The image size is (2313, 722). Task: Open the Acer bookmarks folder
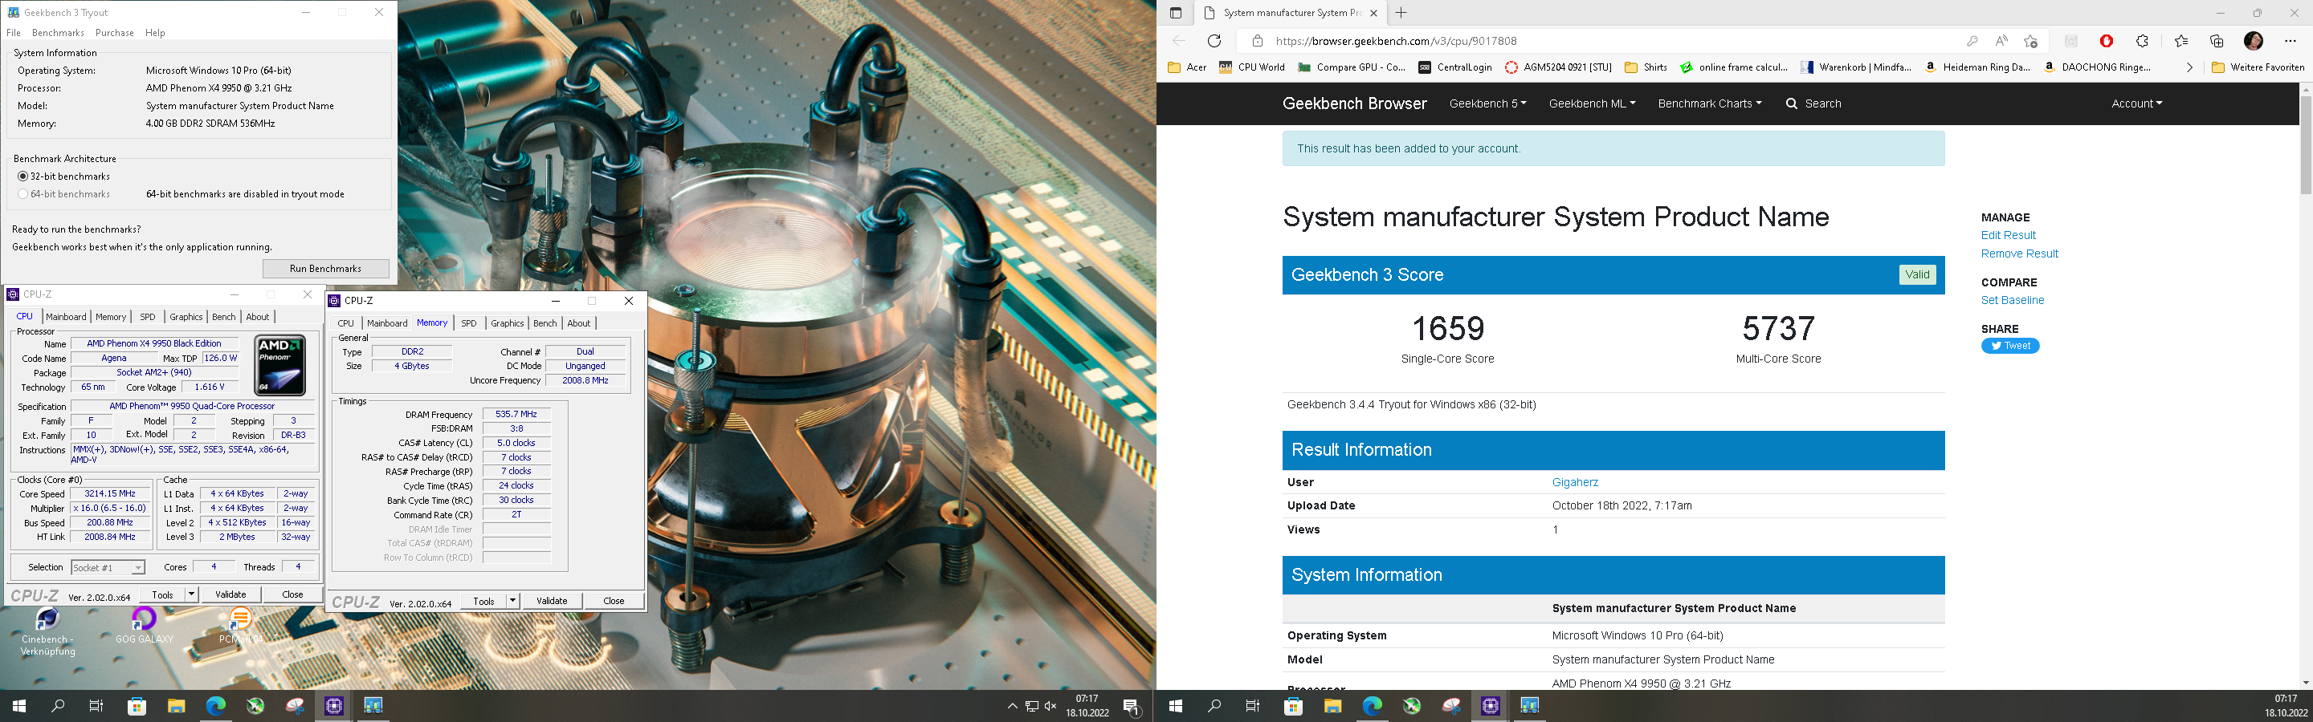pos(1186,67)
